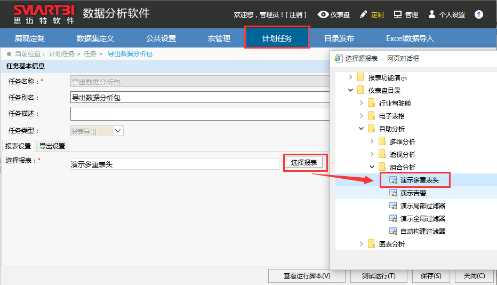The height and width of the screenshot is (285, 497).
Task: Click the 关闭(C) button
Action: tap(474, 276)
